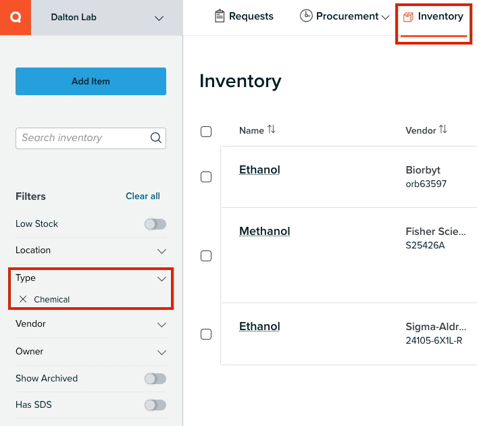The image size is (477, 426).
Task: Click the Search inventory field
Action: (x=91, y=138)
